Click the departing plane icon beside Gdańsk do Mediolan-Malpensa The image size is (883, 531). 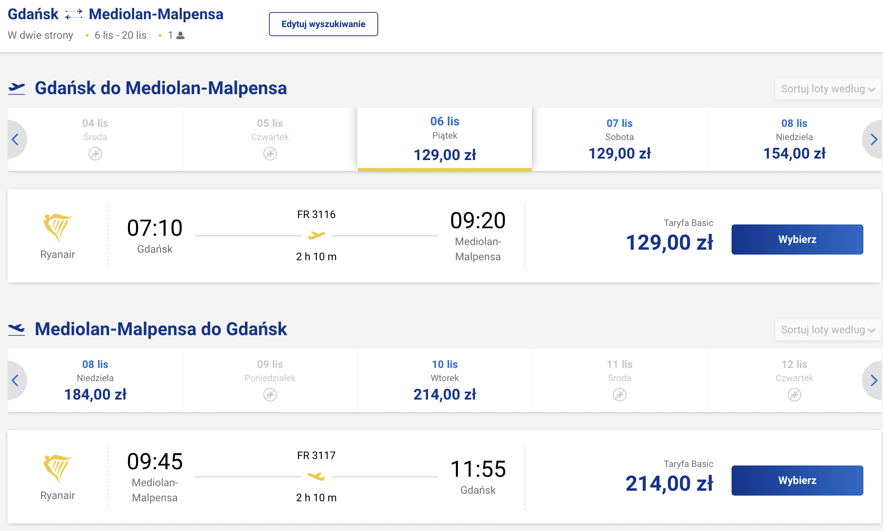pos(17,88)
